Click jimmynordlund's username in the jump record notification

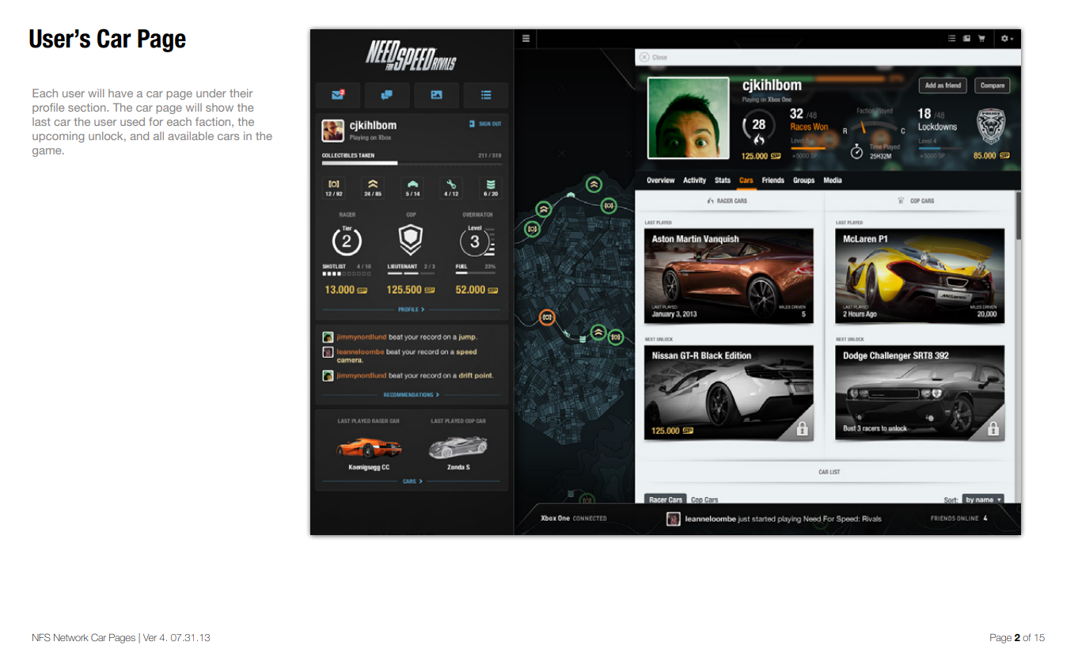pyautogui.click(x=361, y=337)
